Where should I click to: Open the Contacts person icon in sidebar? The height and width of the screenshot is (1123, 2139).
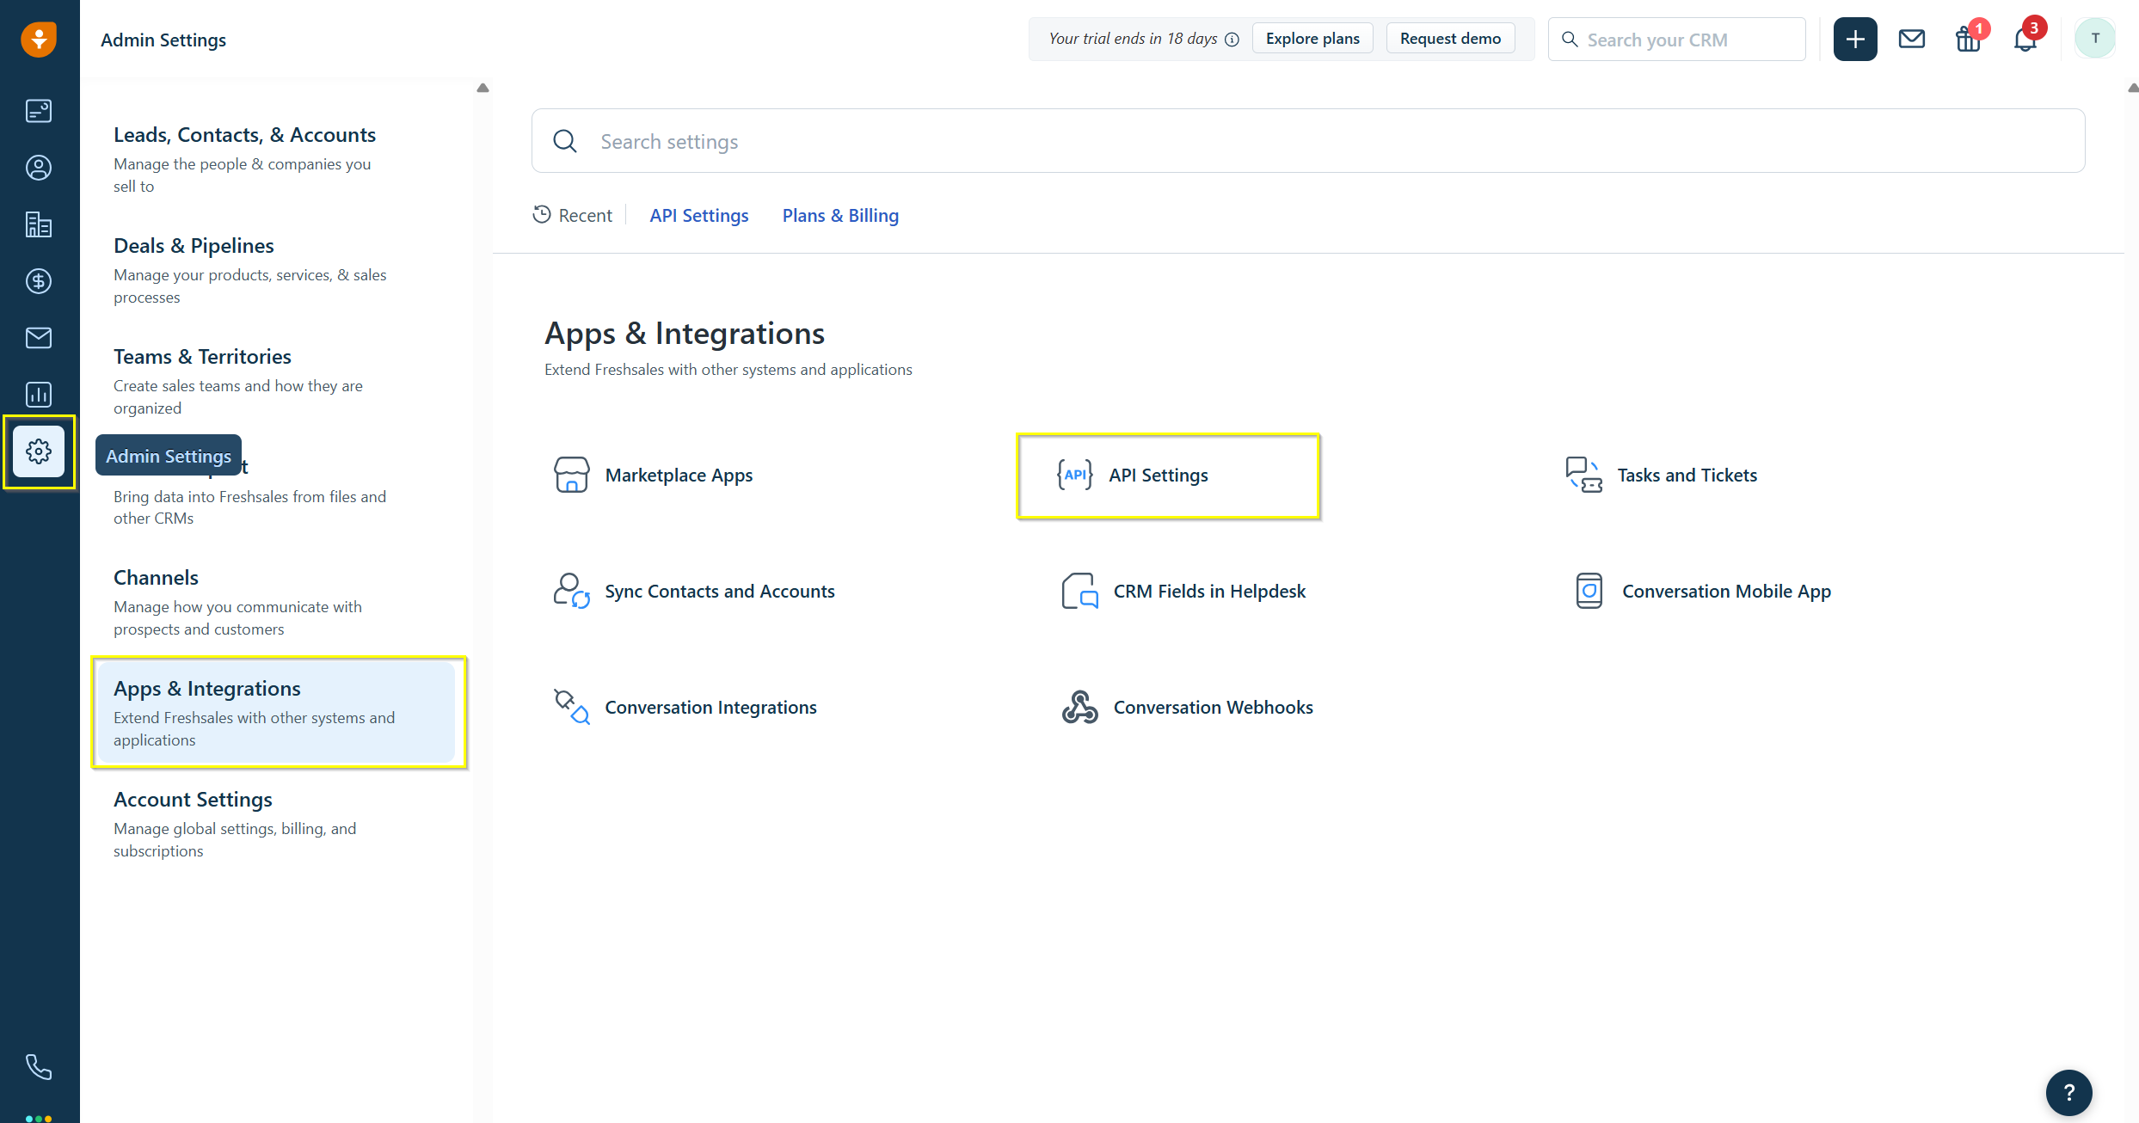[39, 168]
